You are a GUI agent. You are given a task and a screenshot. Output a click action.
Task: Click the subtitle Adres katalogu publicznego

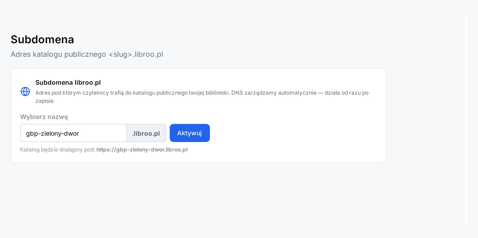[58, 54]
